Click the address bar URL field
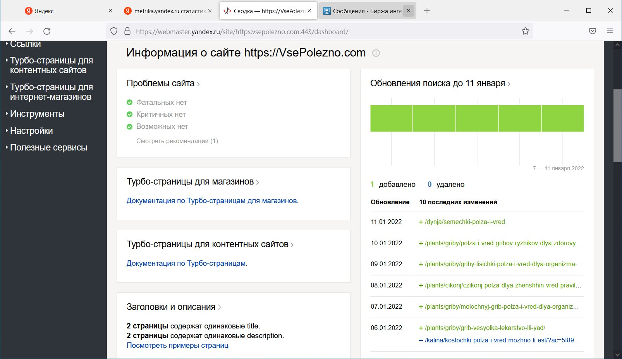622x359 pixels. click(x=321, y=32)
